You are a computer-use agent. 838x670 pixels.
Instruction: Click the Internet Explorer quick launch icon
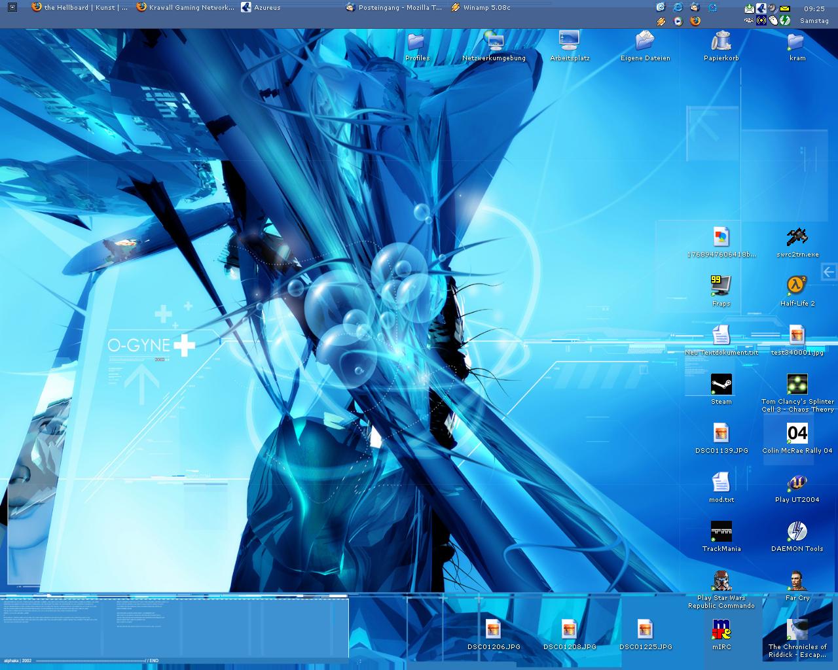pyautogui.click(x=678, y=7)
